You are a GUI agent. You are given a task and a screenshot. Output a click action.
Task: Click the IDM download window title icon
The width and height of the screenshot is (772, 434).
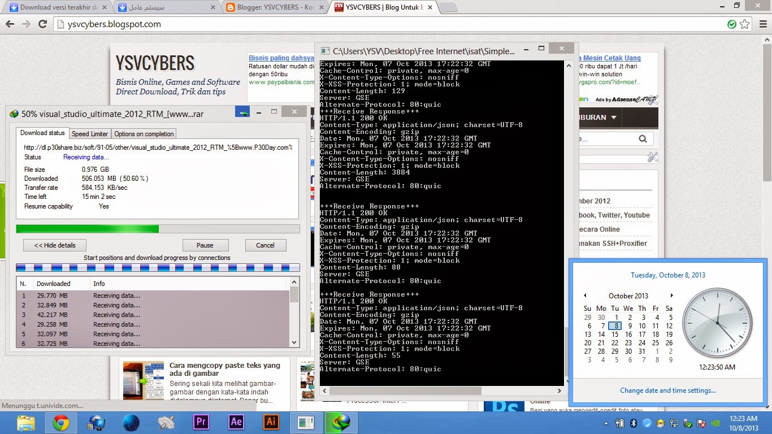(14, 114)
